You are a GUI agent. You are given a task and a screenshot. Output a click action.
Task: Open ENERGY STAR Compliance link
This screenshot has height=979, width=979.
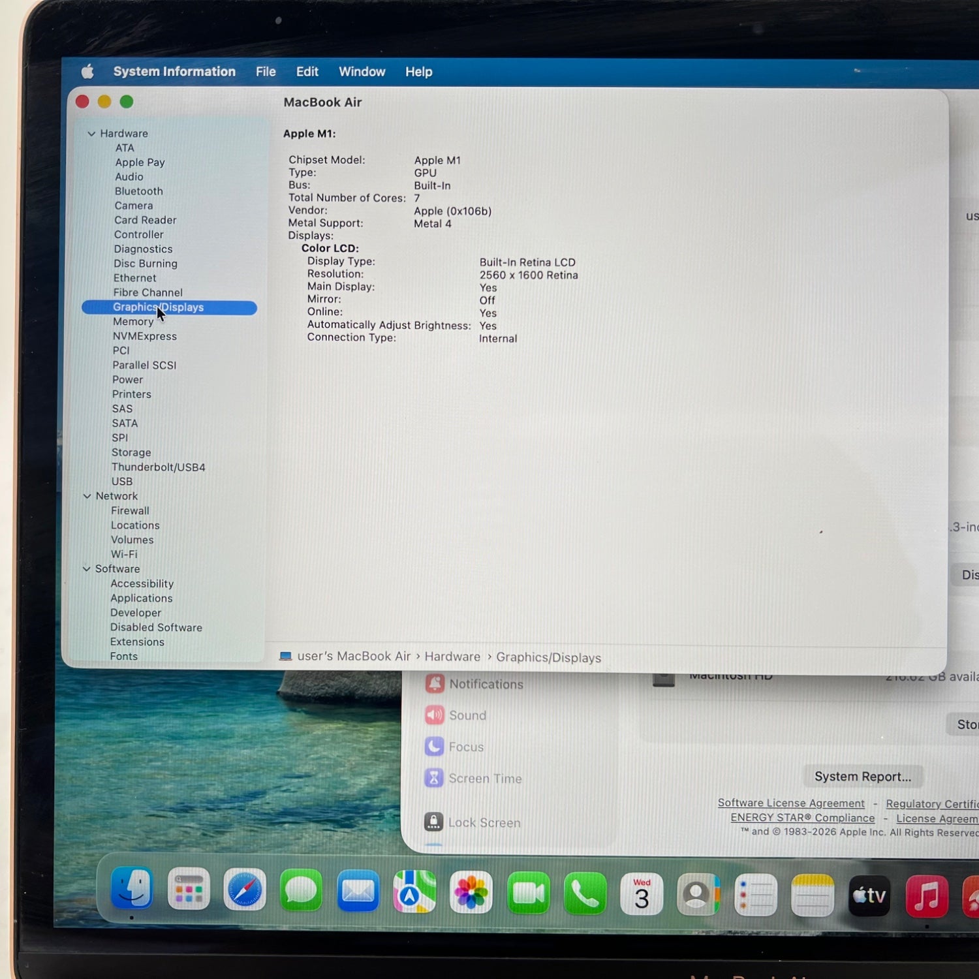[803, 818]
